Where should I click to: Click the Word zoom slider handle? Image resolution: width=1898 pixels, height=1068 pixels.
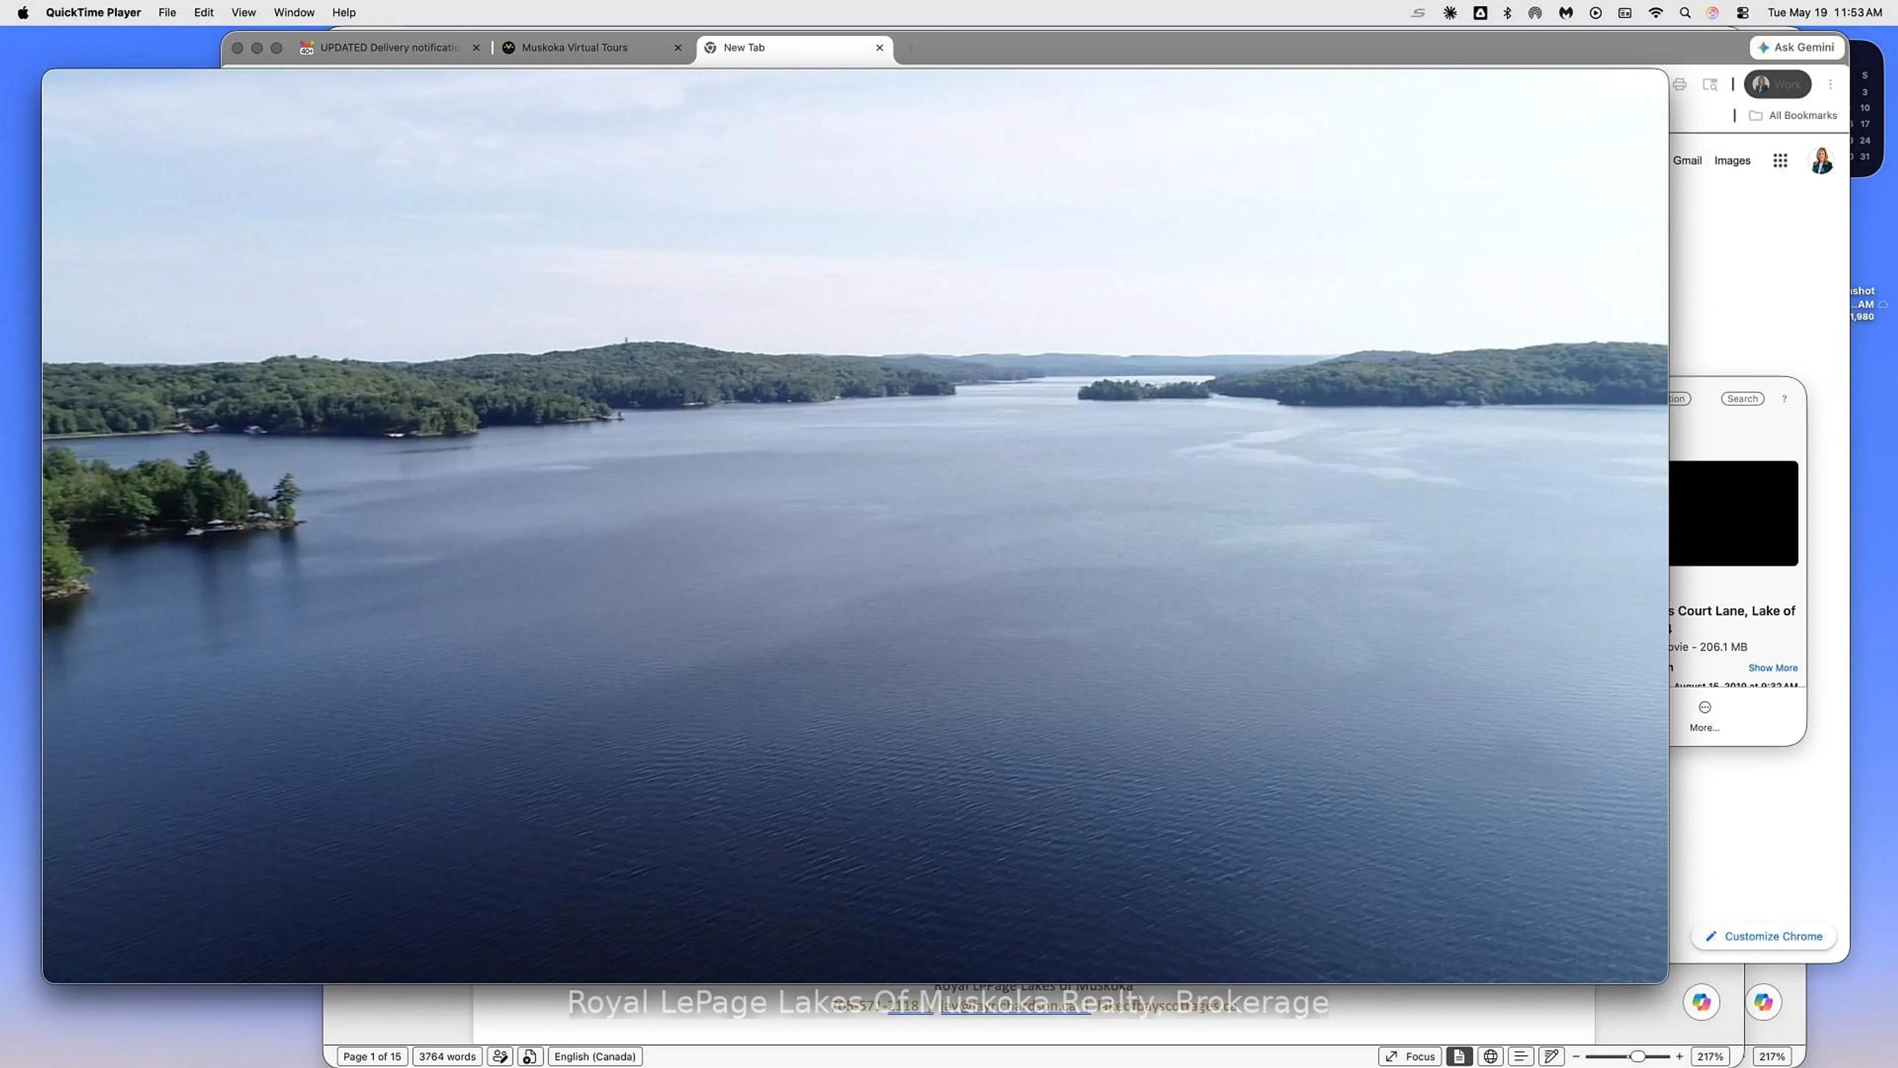tap(1637, 1057)
